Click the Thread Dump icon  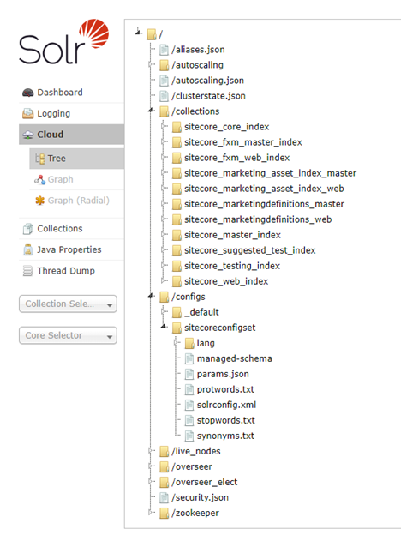[27, 271]
